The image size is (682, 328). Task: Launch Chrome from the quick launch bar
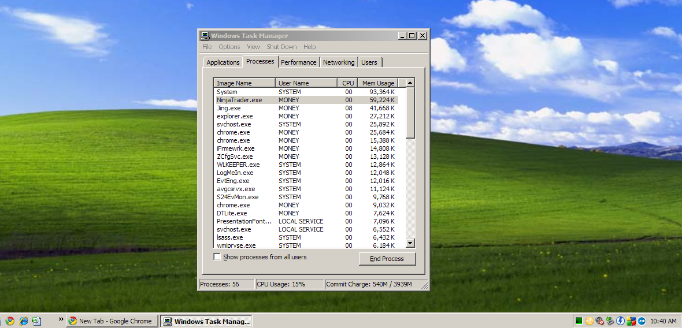click(10, 321)
